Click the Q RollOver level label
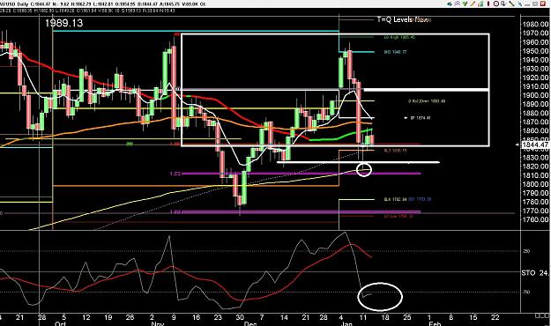This screenshot has width=551, height=326. coord(427,101)
